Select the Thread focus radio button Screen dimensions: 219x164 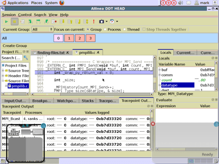point(124,29)
